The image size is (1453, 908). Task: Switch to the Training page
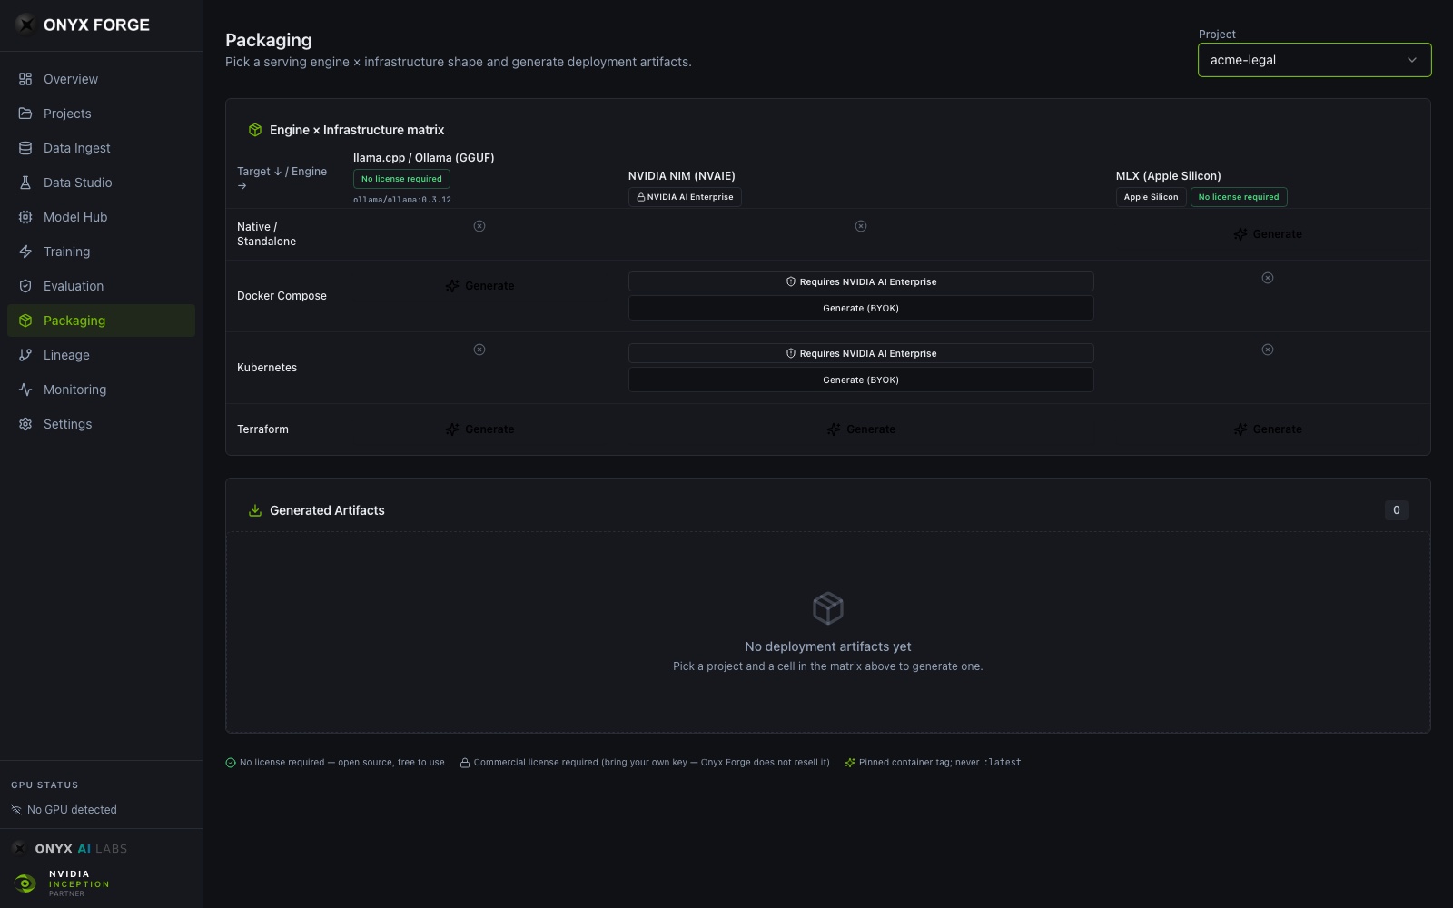point(101,252)
